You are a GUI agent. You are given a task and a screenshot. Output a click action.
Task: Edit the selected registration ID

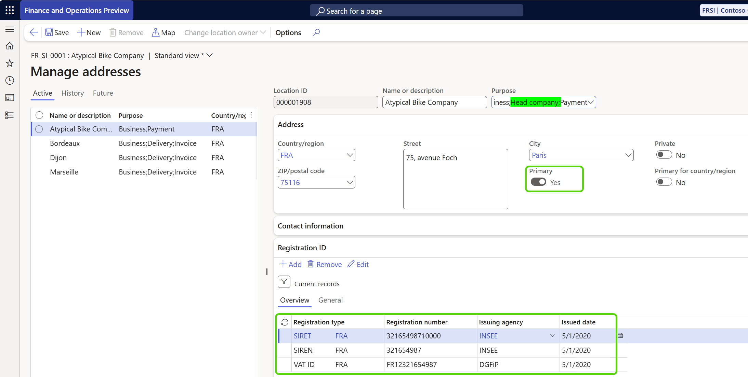[x=358, y=264]
